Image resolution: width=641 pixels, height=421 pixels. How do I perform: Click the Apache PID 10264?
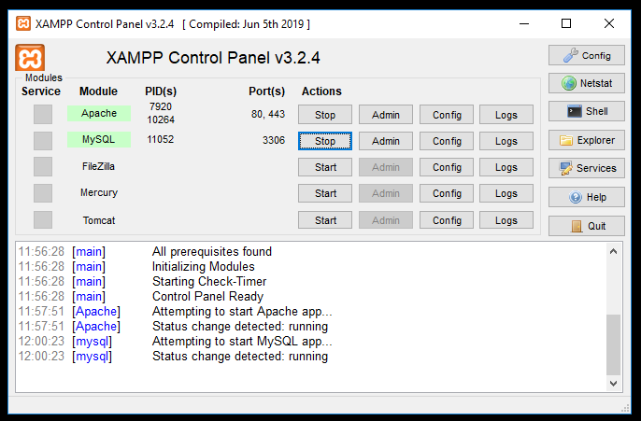tap(161, 119)
